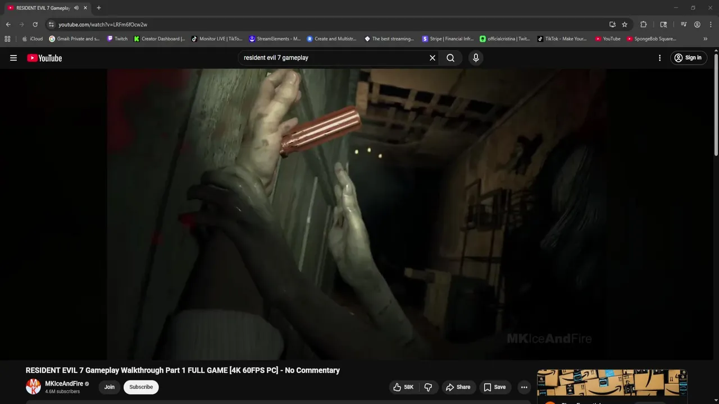Open the Create and Multistream bookmark
Screen dimensions: 719x404
pyautogui.click(x=331, y=39)
